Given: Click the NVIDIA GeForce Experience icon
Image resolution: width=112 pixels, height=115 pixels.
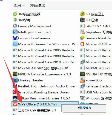Looking at the screenshot, I should 15,74.
